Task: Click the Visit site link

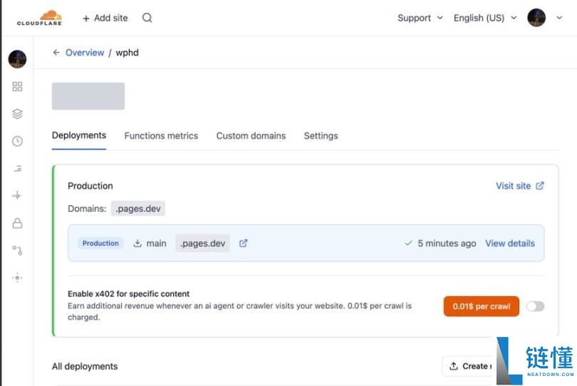Action: point(513,186)
